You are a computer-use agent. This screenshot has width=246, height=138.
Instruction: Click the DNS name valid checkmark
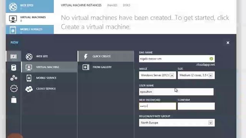coord(211,59)
